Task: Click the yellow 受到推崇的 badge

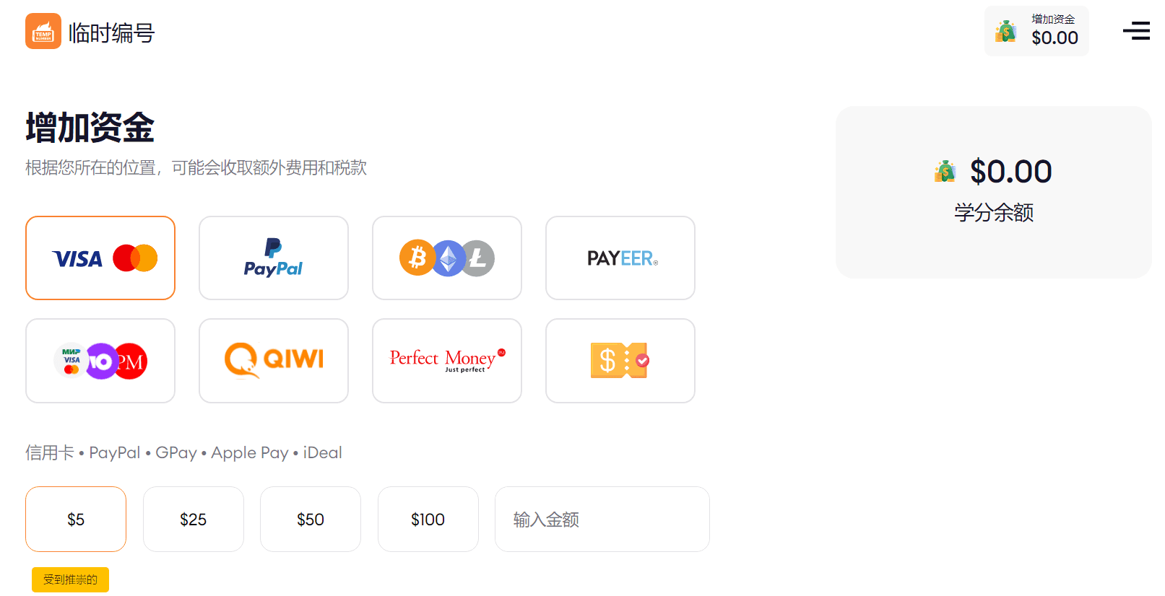Action: [x=70, y=579]
